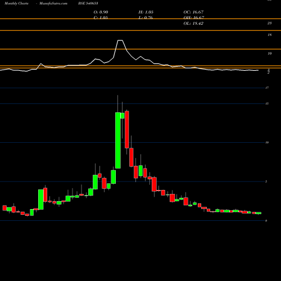
Task: Click the plateau peak of the white indicator line
Action: (120, 40)
